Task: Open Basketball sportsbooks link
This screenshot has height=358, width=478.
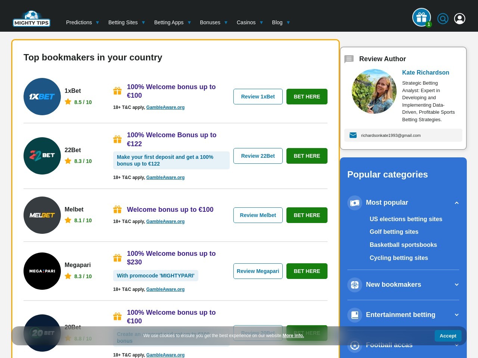Action: 403,245
